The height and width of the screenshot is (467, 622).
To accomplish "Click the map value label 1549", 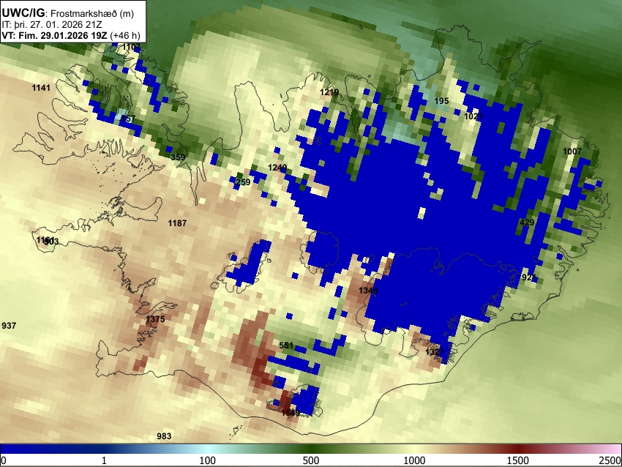I will tap(291, 413).
